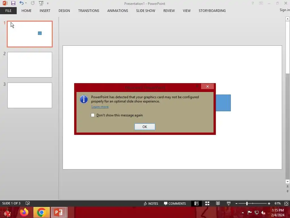
Task: Open the REVIEW ribbon tab
Action: [169, 11]
